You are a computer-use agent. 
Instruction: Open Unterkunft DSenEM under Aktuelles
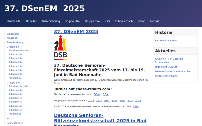(x=166, y=67)
